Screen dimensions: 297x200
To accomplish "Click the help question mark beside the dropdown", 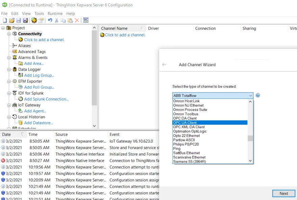I will 257,95.
